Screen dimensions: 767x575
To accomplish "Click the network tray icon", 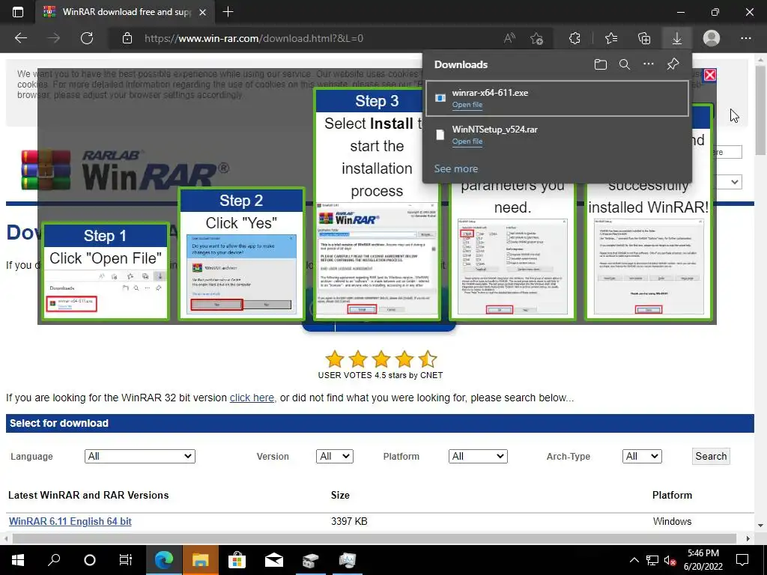I will 652,560.
